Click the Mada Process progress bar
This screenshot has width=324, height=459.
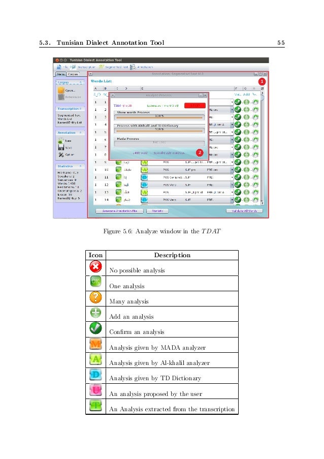coord(159,143)
